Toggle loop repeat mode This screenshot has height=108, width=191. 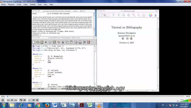click(34, 100)
